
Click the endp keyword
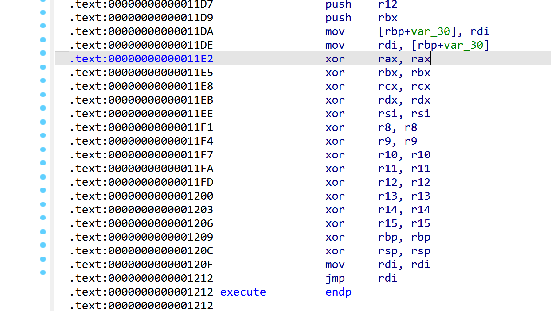coord(338,292)
